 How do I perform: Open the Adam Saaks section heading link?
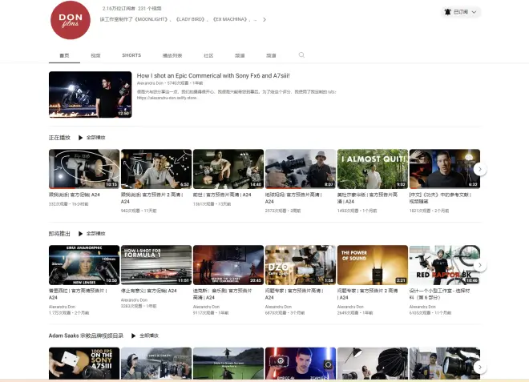click(85, 335)
